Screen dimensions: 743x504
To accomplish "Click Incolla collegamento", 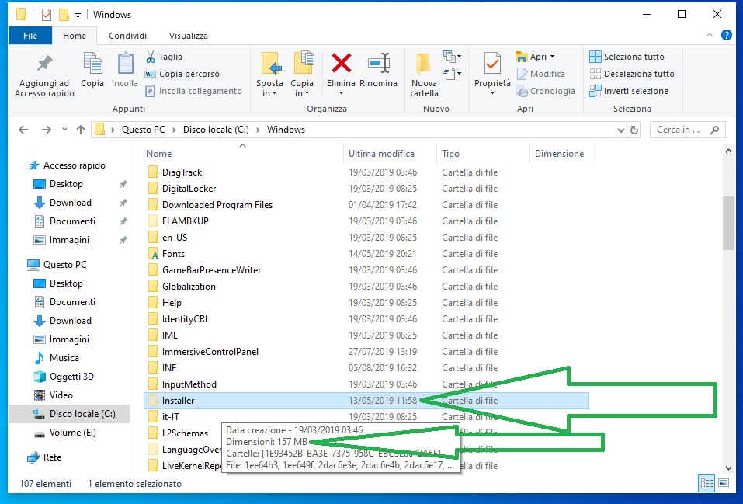I will coord(194,91).
